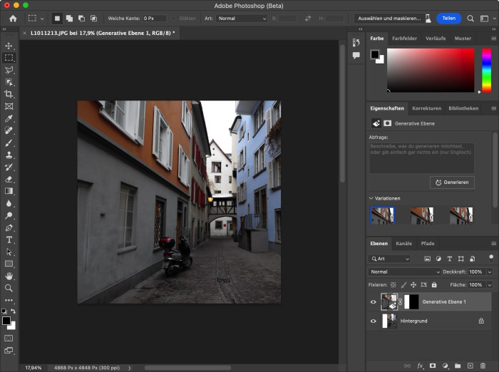
Task: Click the Generieren button
Action: pyautogui.click(x=452, y=182)
